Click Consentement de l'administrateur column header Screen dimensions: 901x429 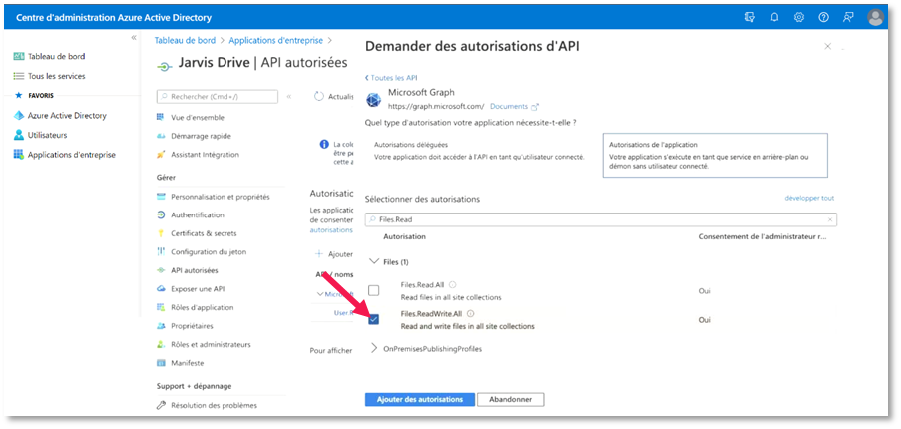[x=763, y=236]
